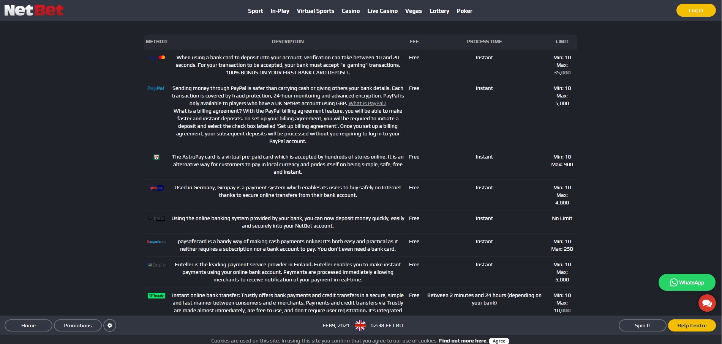
Task: Click the PayPal logo in the table
Action: point(156,88)
